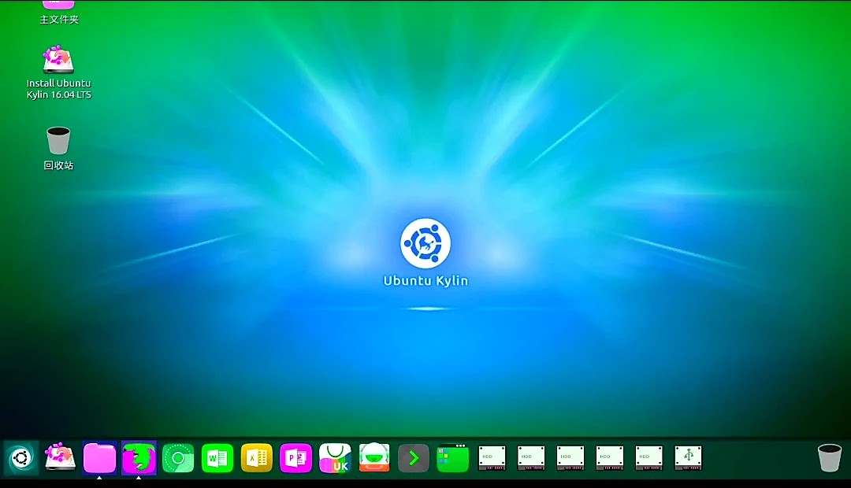Click the HDD drive icon beside the green window app

492,458
